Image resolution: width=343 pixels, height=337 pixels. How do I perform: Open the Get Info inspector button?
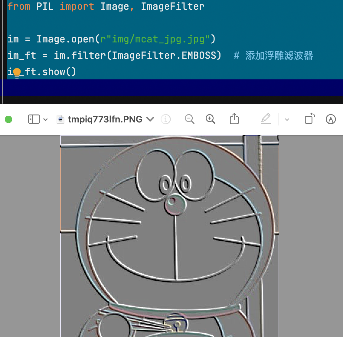pyautogui.click(x=166, y=119)
